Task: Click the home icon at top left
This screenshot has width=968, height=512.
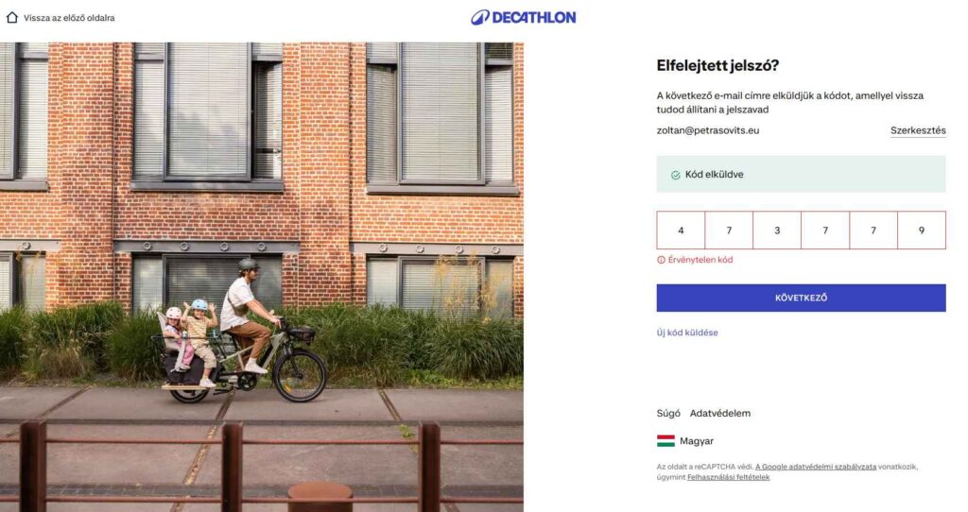Action: 12,17
